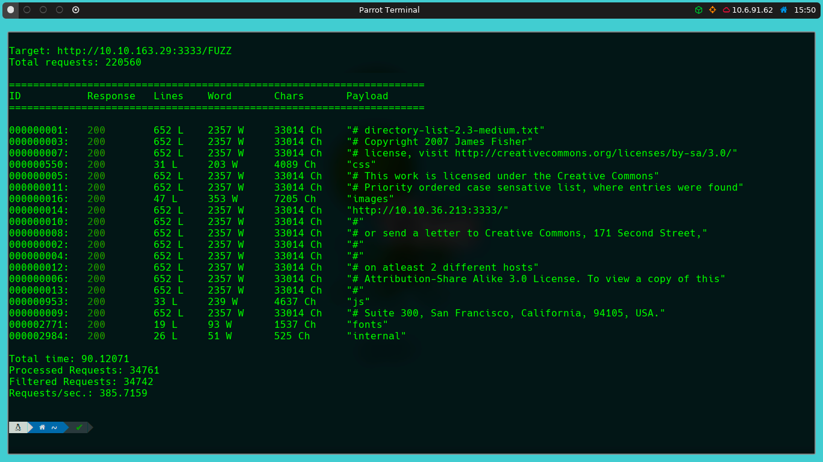This screenshot has height=462, width=823.
Task: Click the creativecommons.org license payload line
Action: [542, 153]
